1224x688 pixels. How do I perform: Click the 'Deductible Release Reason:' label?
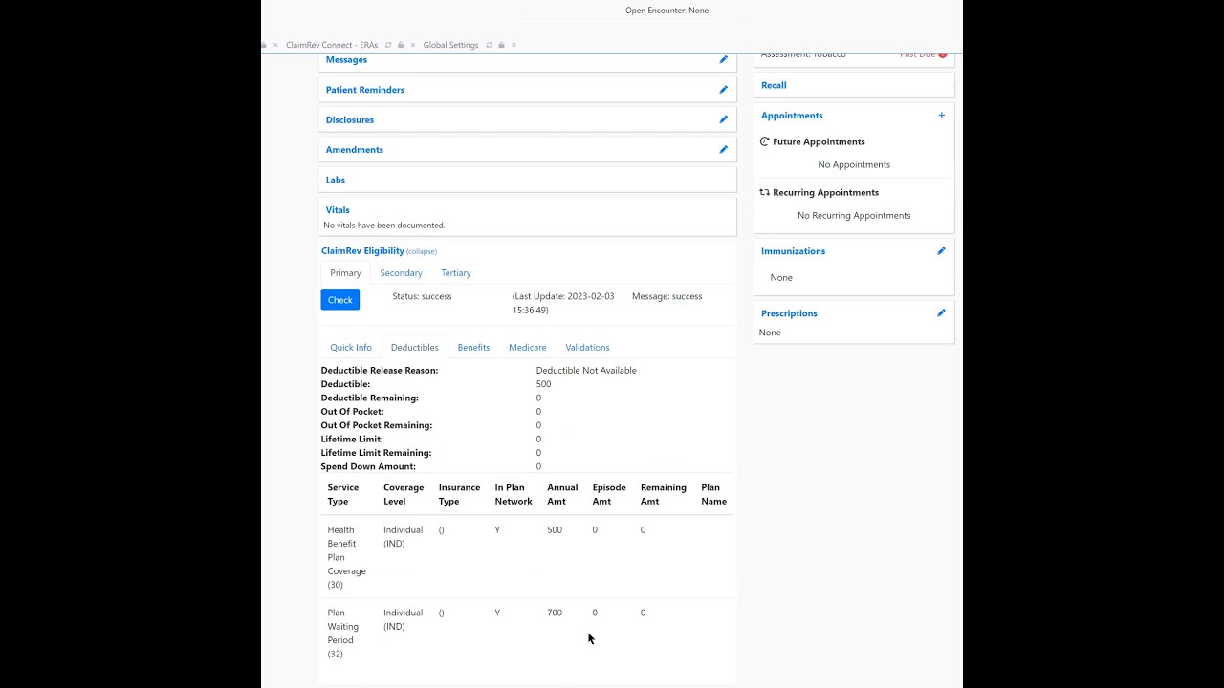[x=380, y=371]
